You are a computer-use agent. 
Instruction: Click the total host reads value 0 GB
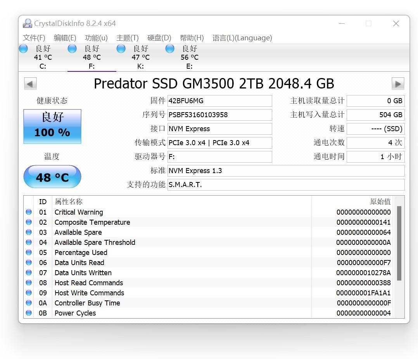coord(376,101)
